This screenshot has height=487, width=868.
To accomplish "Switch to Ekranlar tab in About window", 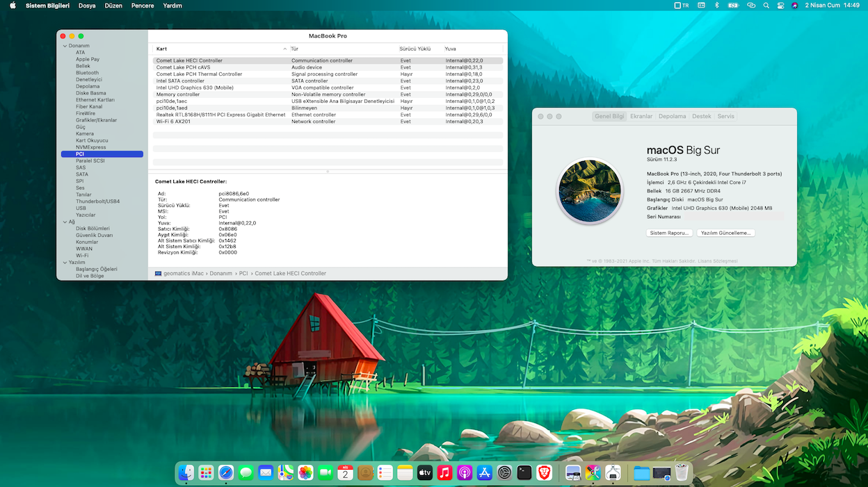I will coord(641,117).
